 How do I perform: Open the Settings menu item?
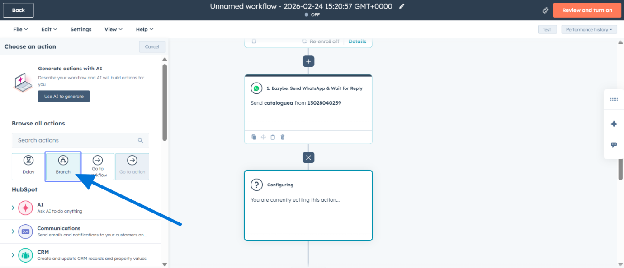[81, 29]
